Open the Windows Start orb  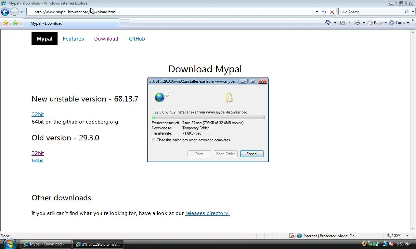9,244
